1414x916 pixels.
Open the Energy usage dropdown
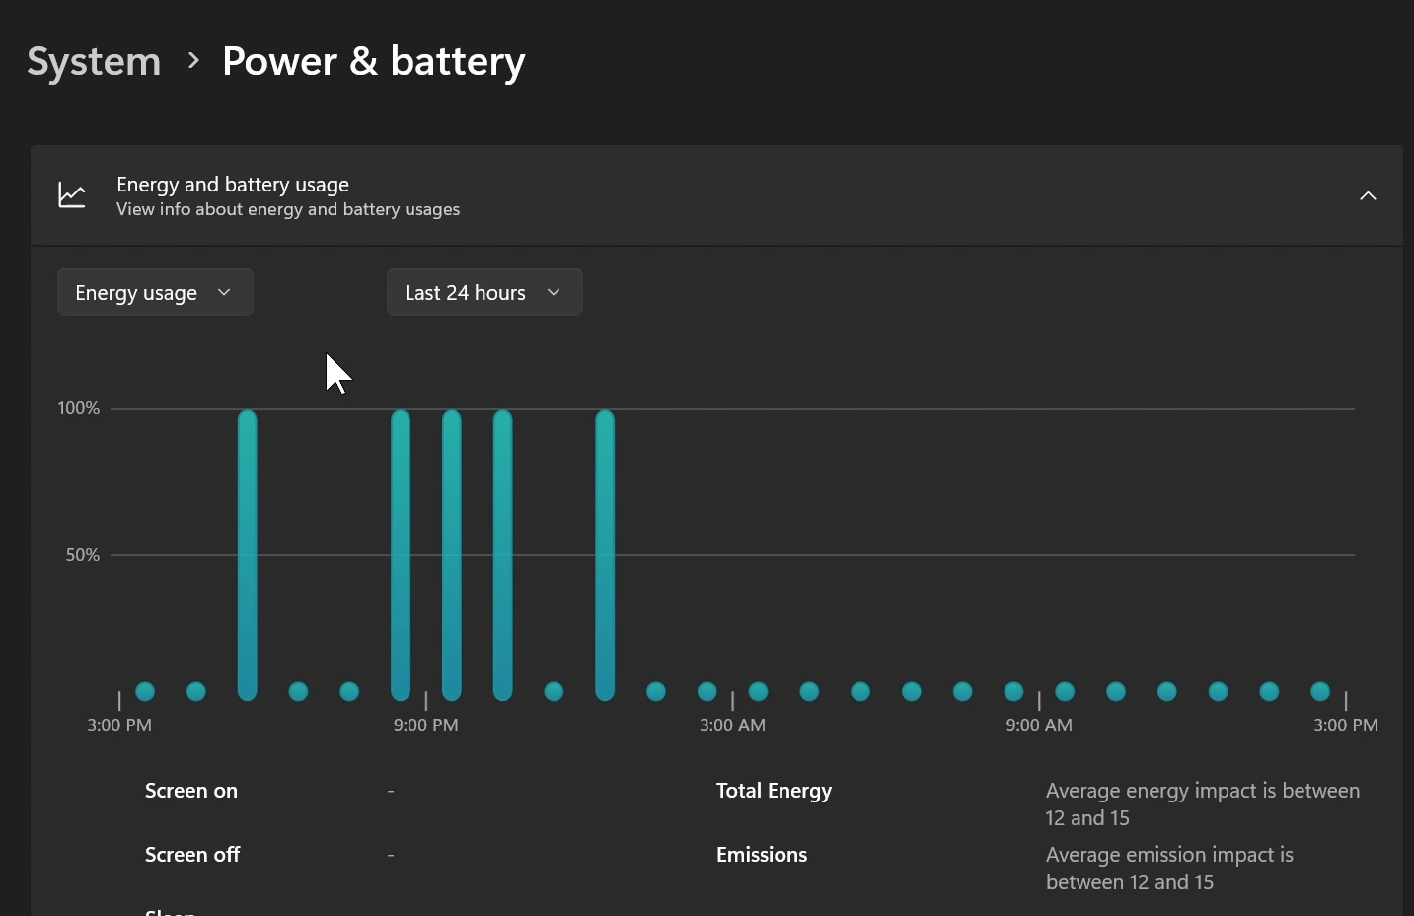pos(155,292)
